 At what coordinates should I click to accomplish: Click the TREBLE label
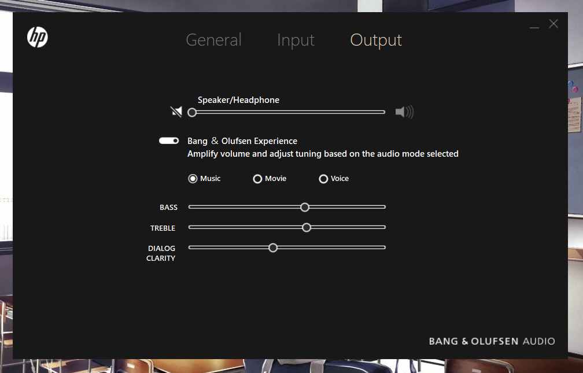pyautogui.click(x=163, y=228)
